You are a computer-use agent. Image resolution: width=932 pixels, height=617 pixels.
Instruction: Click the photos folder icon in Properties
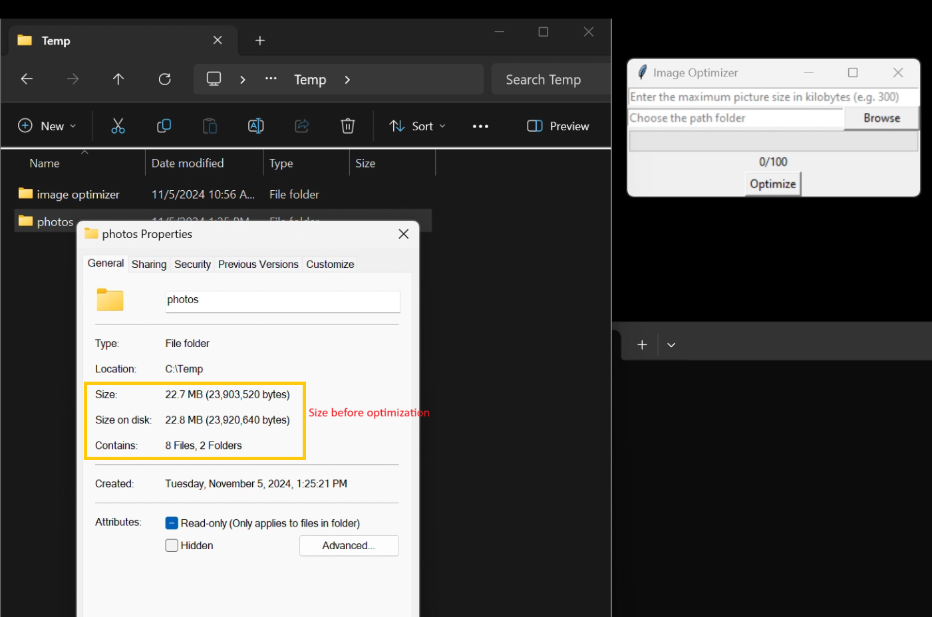tap(110, 300)
